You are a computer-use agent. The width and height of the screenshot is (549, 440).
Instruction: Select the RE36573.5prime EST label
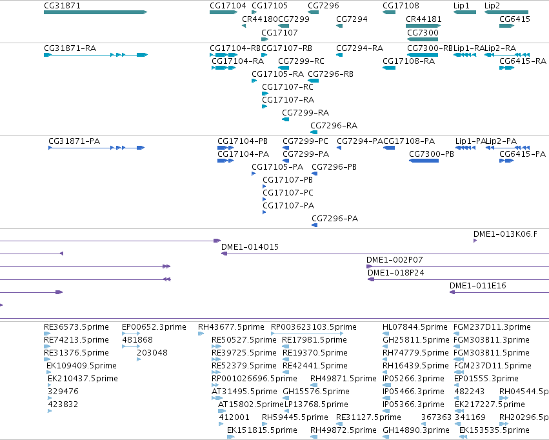point(76,327)
